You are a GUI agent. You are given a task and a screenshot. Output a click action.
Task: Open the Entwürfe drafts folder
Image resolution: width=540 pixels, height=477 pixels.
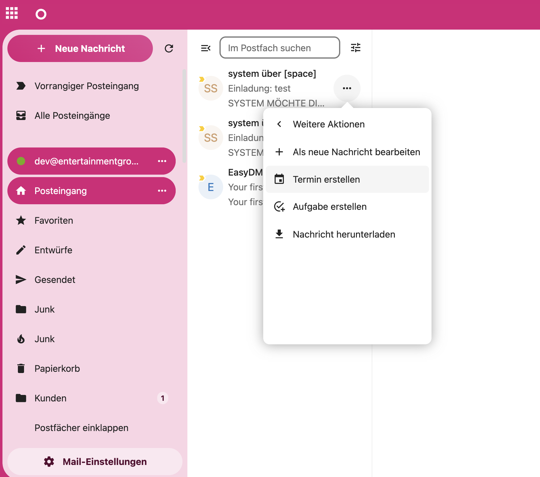tap(53, 250)
